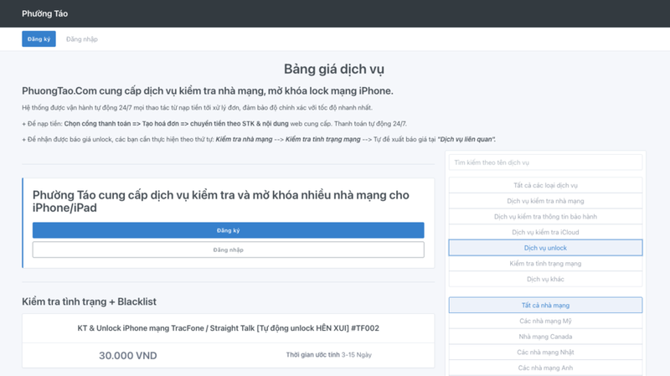The height and width of the screenshot is (376, 670).
Task: Select the Dịch vụ unlock filter
Action: click(545, 248)
